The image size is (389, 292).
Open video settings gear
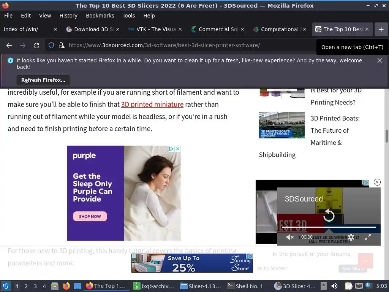coord(351,237)
